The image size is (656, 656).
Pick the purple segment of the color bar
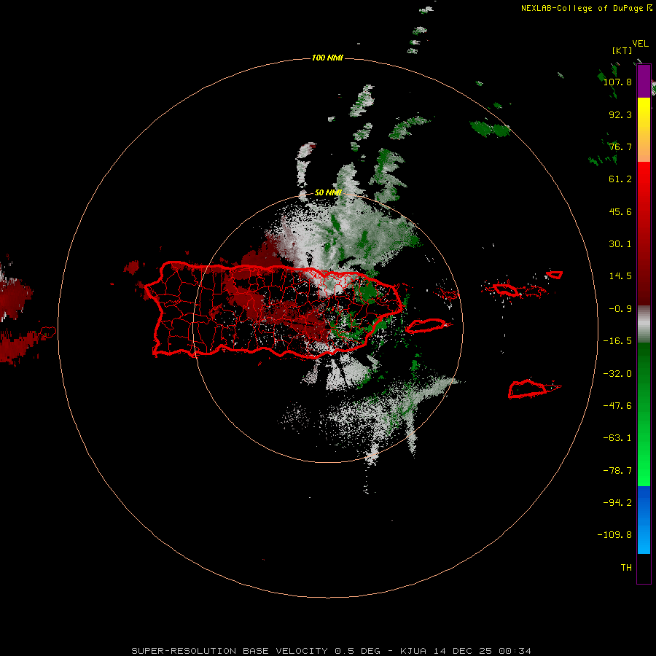[x=644, y=81]
